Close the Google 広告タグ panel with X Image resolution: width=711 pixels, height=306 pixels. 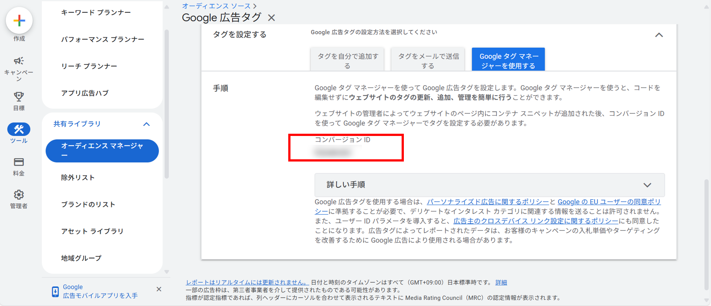click(x=272, y=18)
